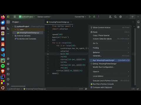141x105 pixels.
Task: Open editor tab options vertical dots
Action: pos(133,22)
